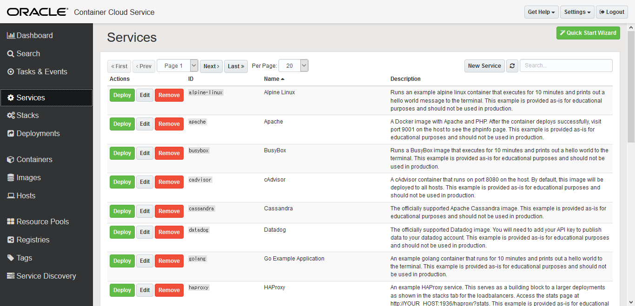635x306 pixels.
Task: Edit the Datadog service
Action: (145, 232)
